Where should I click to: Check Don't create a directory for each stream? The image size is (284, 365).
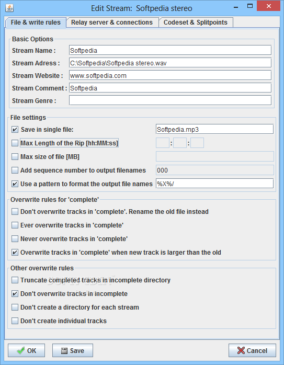[x=15, y=307]
